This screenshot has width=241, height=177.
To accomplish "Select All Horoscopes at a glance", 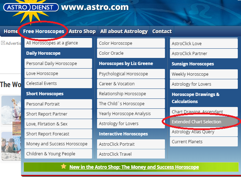I will (x=58, y=43).
